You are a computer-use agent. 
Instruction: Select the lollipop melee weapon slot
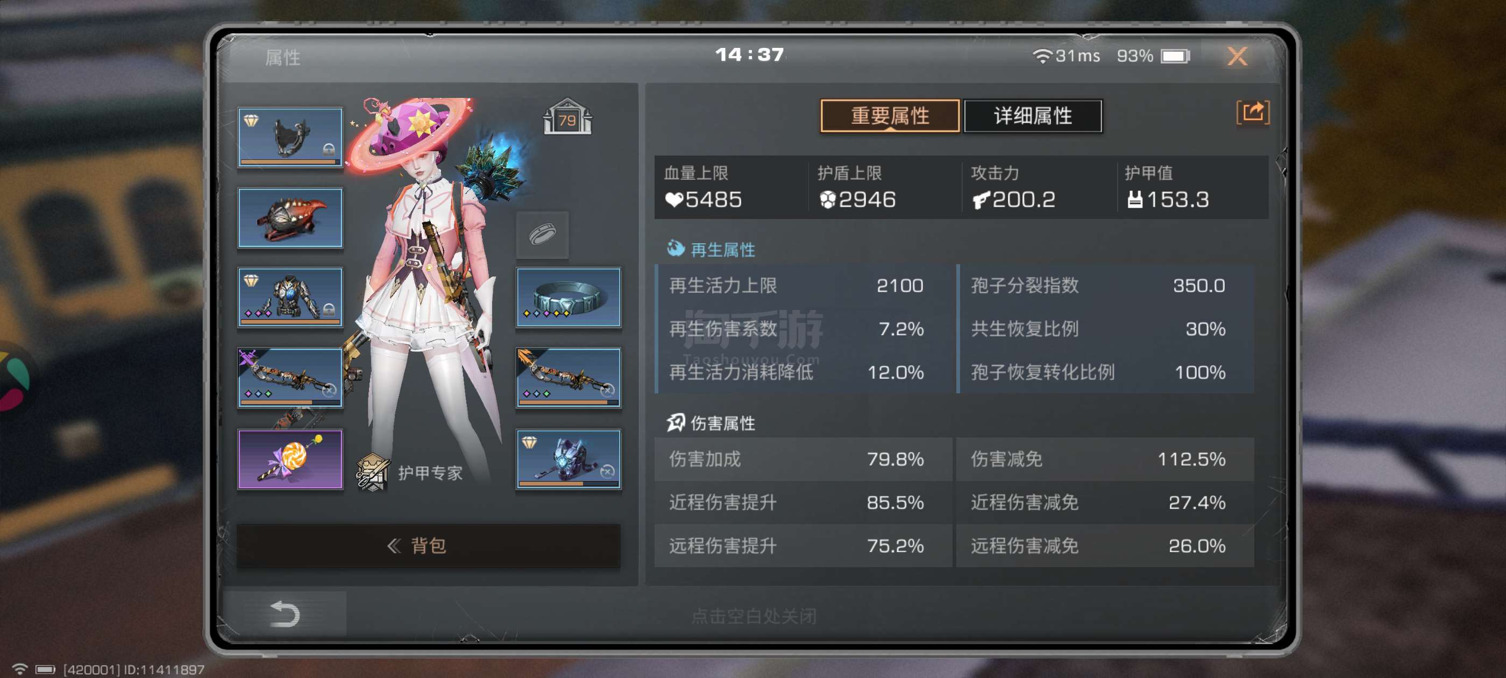290,459
